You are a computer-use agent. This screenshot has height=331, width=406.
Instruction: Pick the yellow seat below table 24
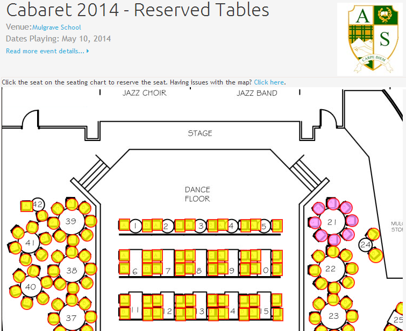[375, 255]
